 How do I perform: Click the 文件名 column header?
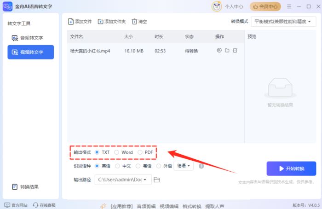click(x=76, y=36)
